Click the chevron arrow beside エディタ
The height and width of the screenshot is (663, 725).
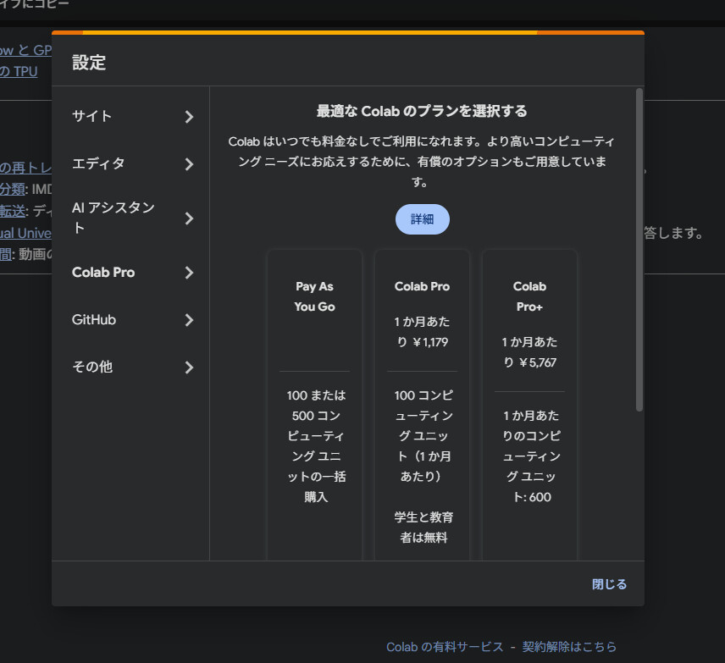pyautogui.click(x=189, y=164)
